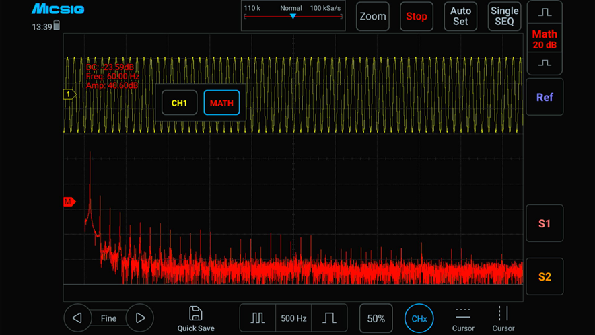Toggle the Fine adjustment mode
This screenshot has height=335, width=595.
(x=108, y=318)
